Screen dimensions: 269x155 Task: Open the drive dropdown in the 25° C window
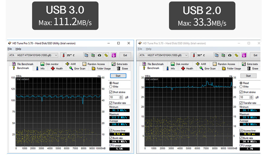point(56,55)
